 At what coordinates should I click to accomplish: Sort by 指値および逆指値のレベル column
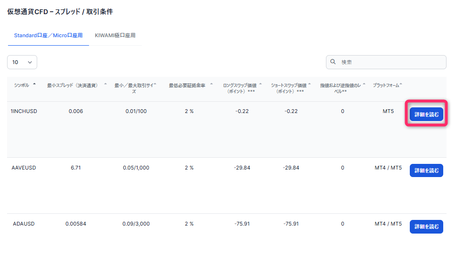(341, 88)
